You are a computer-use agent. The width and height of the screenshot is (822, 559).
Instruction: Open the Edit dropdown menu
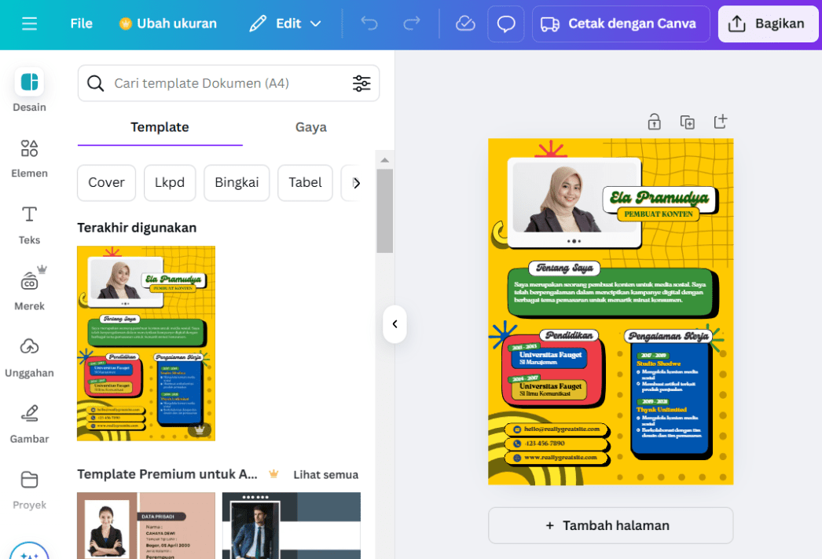pyautogui.click(x=284, y=24)
